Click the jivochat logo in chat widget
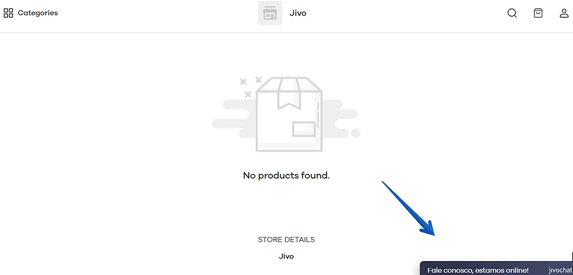Screen dimensions: 573x275 tap(560, 270)
